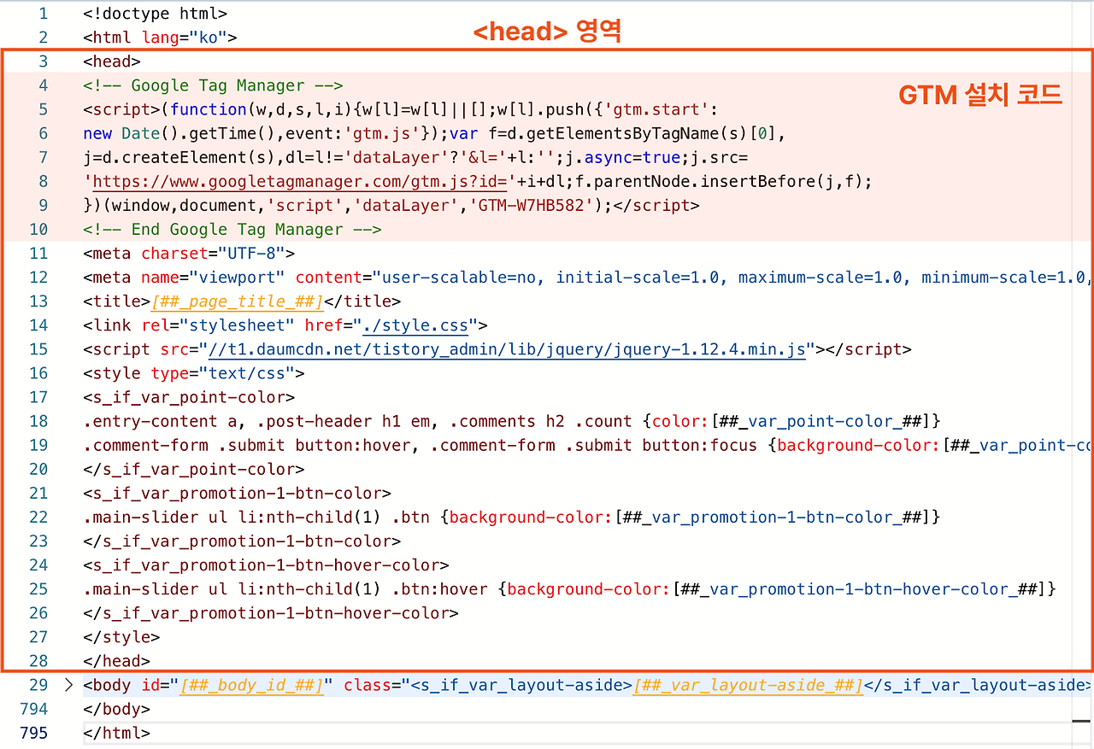Viewport: 1094px width, 749px height.
Task: Click the 'gtm.start' string on line 5
Action: pyautogui.click(x=657, y=109)
